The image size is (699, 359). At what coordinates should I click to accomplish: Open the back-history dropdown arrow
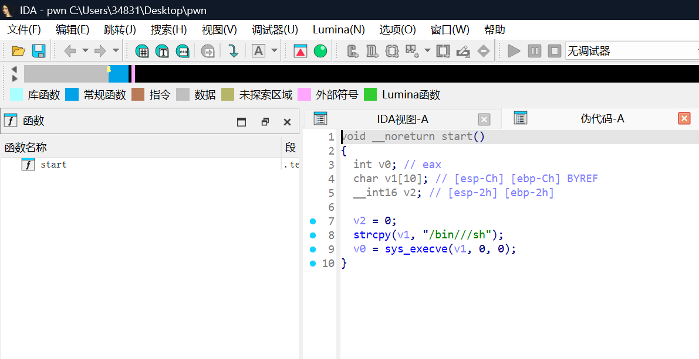(85, 51)
